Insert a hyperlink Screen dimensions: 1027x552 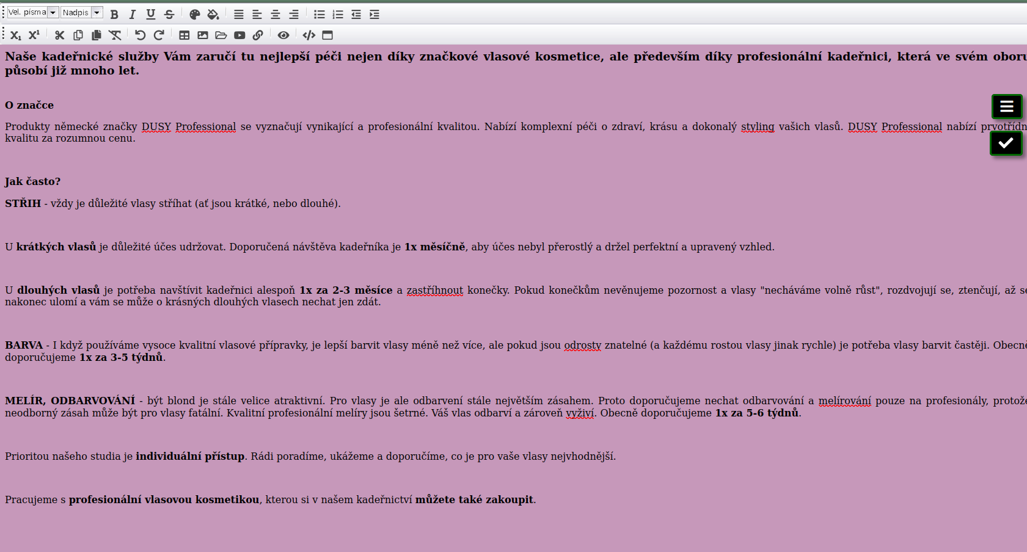tap(258, 35)
